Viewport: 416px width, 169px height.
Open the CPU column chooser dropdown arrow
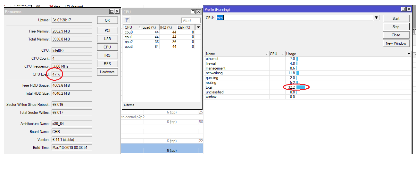point(198,27)
